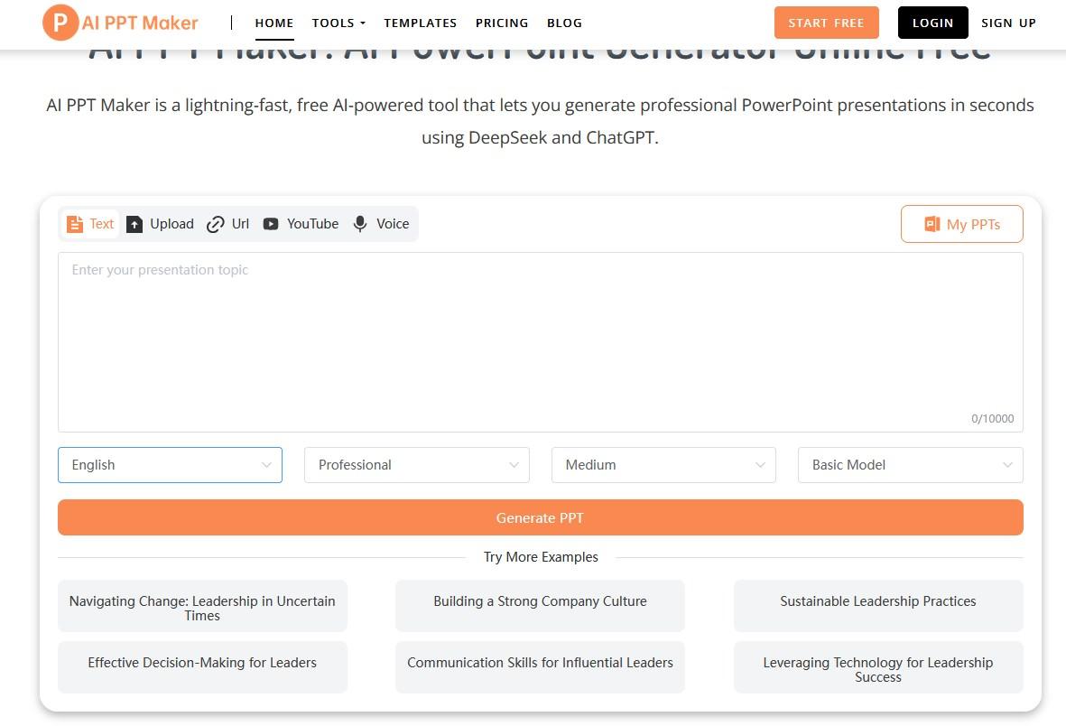Screen dimensions: 1066x726
Task: Open the English language dropdown
Action: click(170, 465)
